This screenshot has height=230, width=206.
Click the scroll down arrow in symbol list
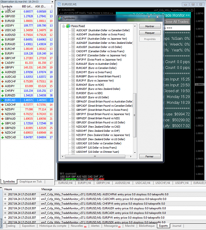(x=135, y=153)
